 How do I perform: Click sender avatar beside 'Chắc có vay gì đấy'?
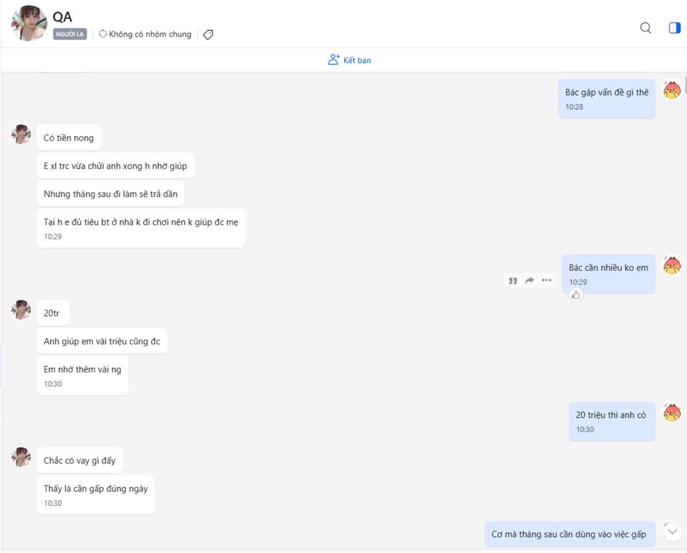(21, 457)
